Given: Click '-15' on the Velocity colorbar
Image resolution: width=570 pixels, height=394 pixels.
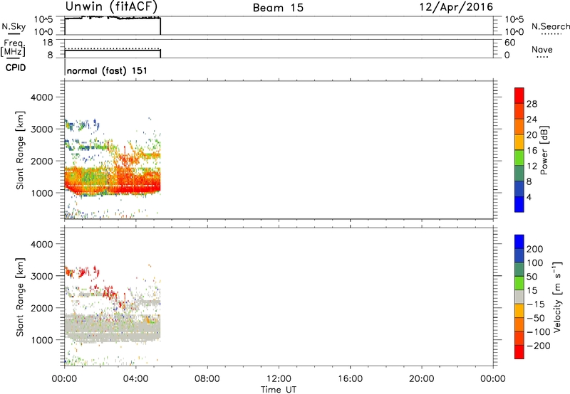Looking at the screenshot, I should 536,304.
